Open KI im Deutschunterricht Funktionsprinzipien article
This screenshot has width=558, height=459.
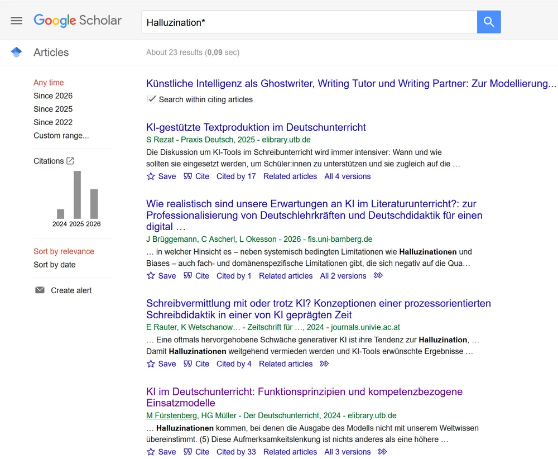click(304, 397)
